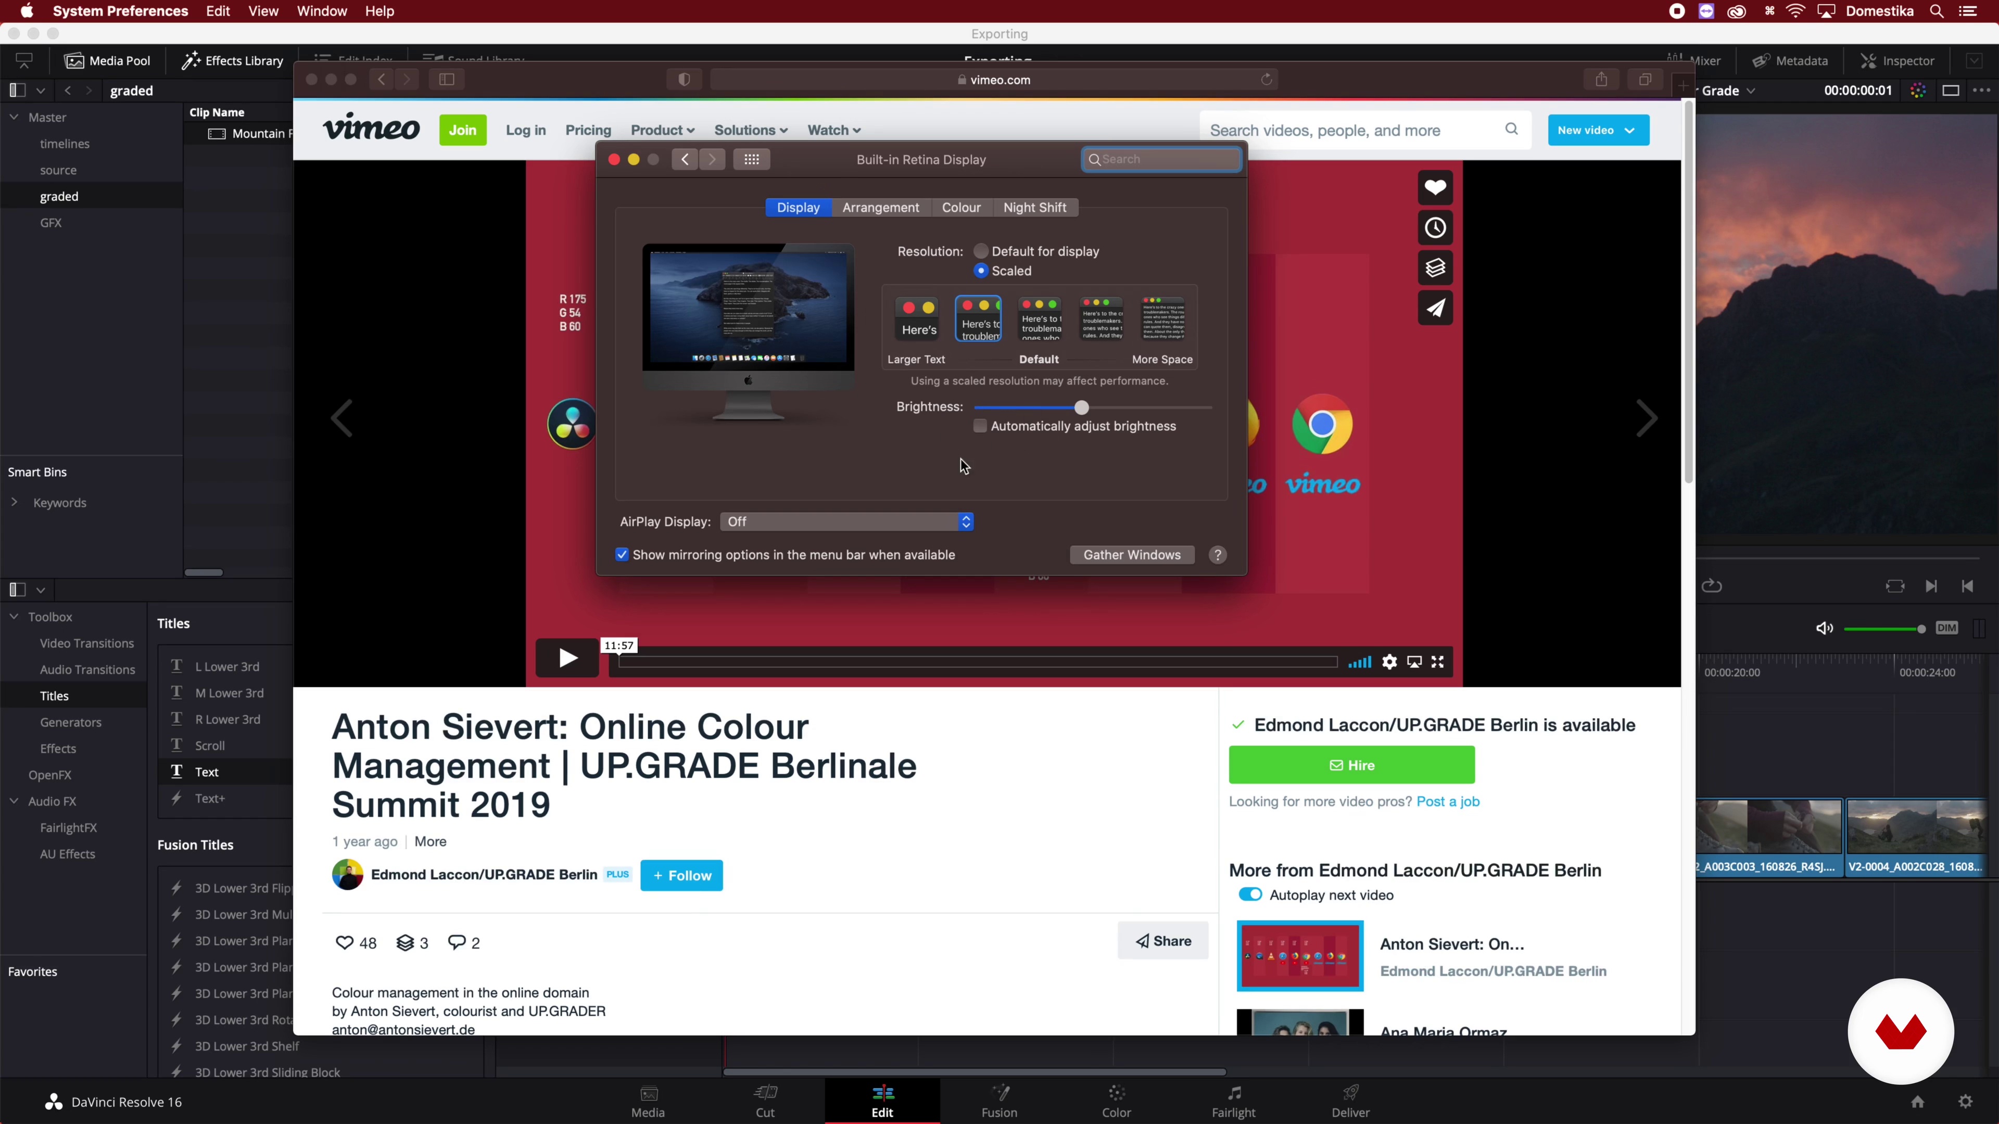Open Vimeo player settings gear
This screenshot has width=1999, height=1124.
tap(1389, 662)
